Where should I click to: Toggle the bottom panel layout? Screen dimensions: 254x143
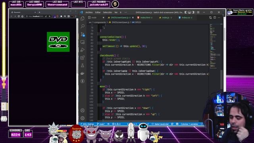point(190,12)
